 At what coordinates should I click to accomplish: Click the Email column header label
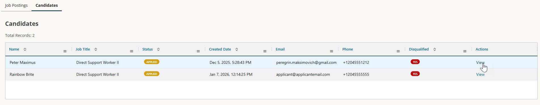[280, 49]
